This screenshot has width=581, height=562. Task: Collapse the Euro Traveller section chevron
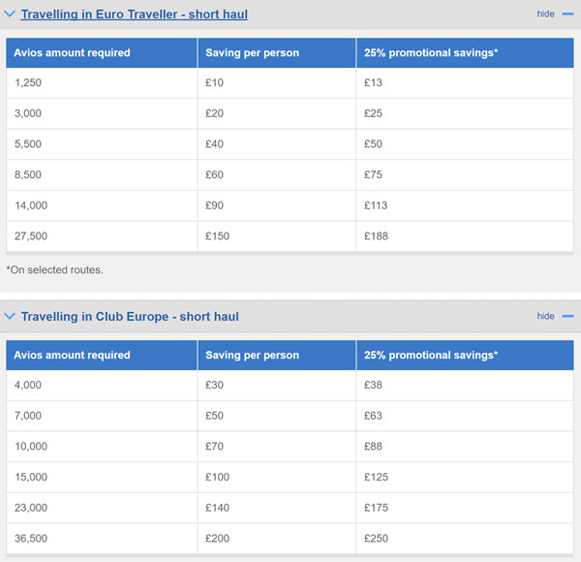click(x=10, y=15)
